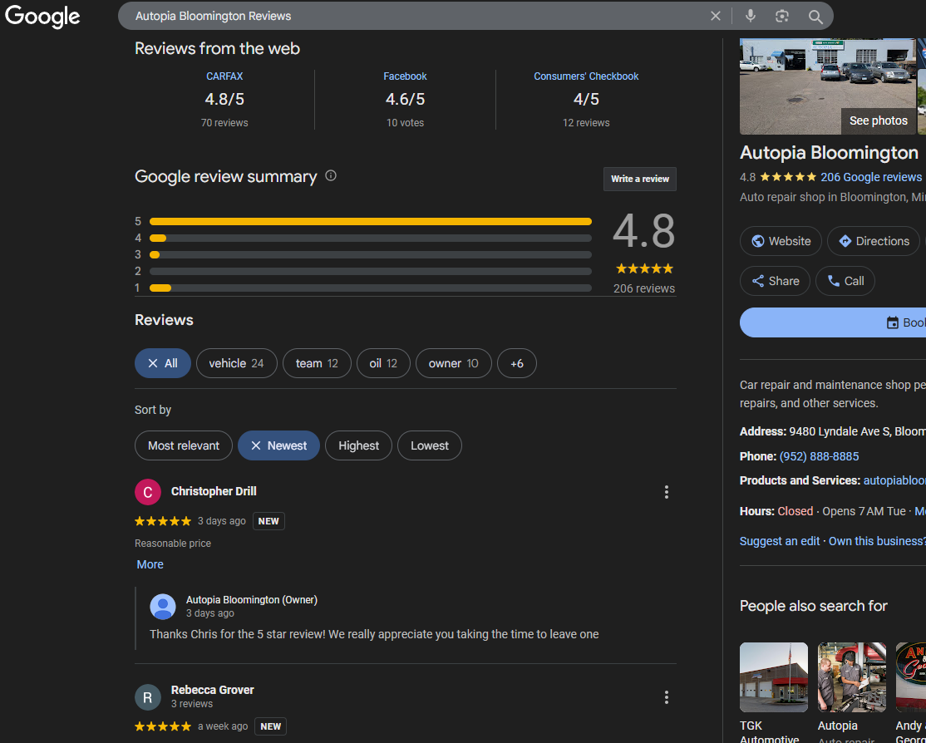Open info icon beside Google review summary
This screenshot has width=926, height=743.
(331, 175)
